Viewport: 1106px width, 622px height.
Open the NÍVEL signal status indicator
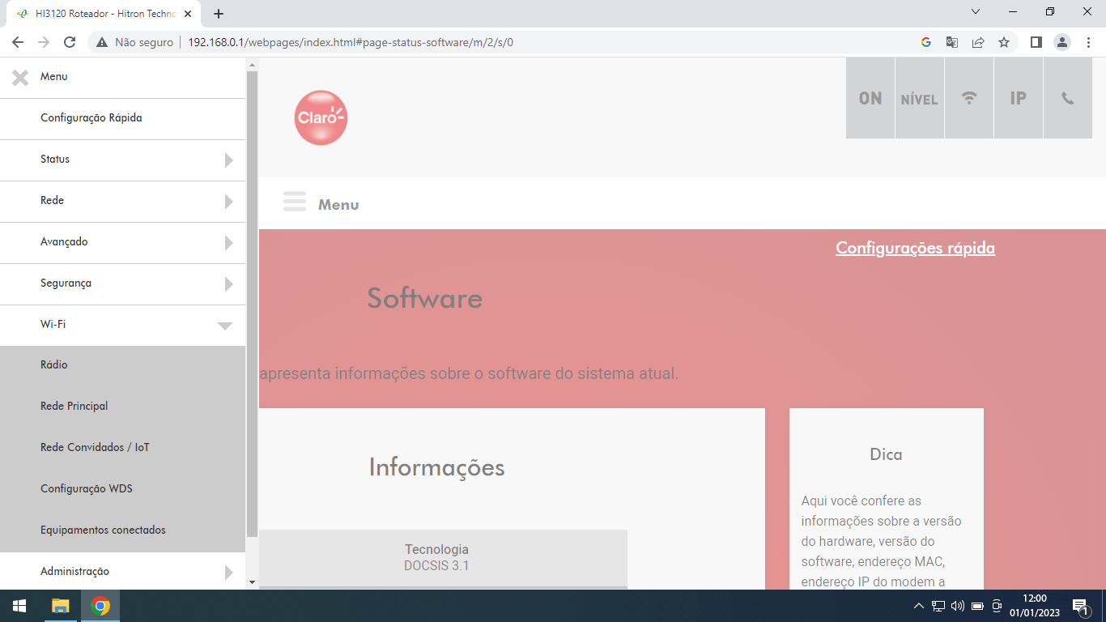(x=920, y=98)
